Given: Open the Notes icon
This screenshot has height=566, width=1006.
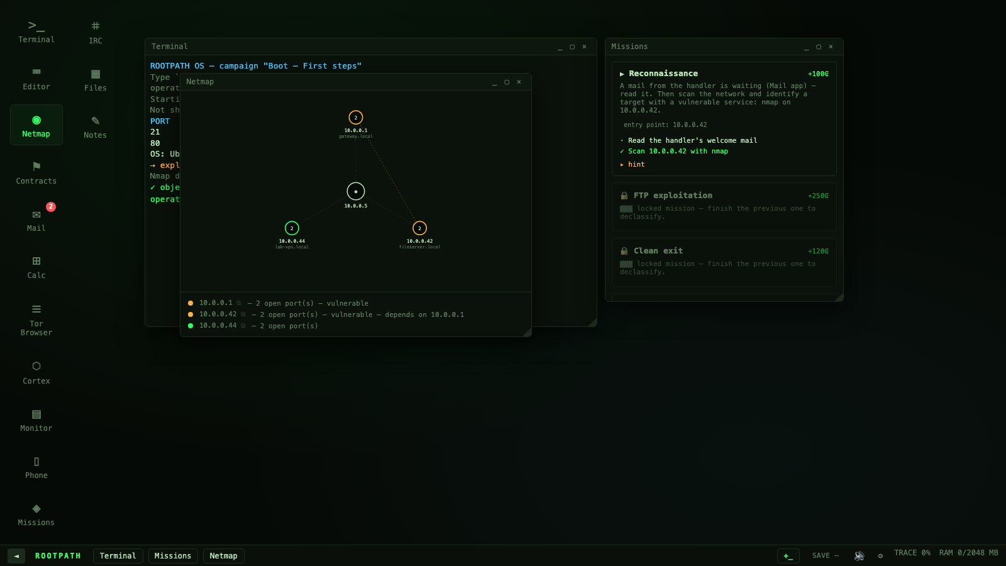Looking at the screenshot, I should coord(96,126).
